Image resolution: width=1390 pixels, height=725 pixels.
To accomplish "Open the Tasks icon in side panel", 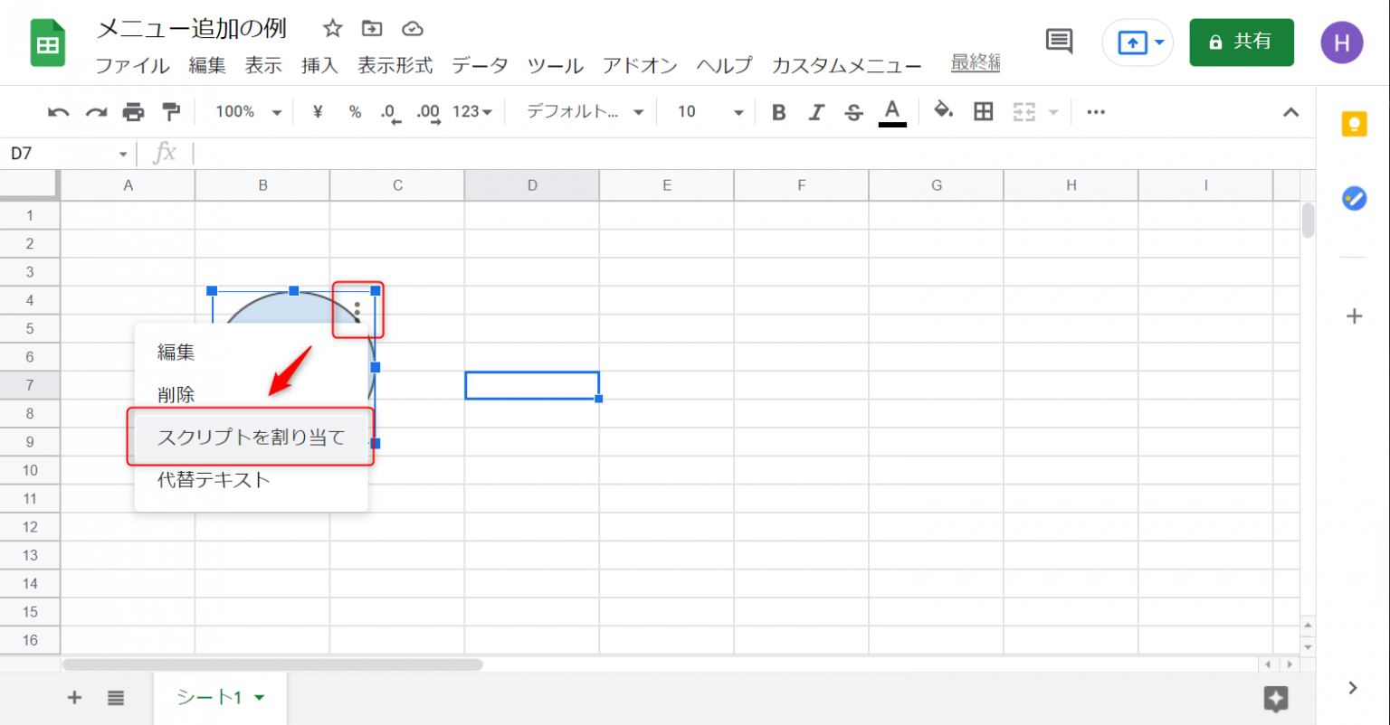I will (1354, 198).
